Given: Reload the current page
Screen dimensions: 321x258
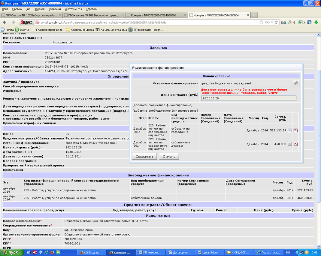Looking at the screenshot, I should (x=276, y=22).
